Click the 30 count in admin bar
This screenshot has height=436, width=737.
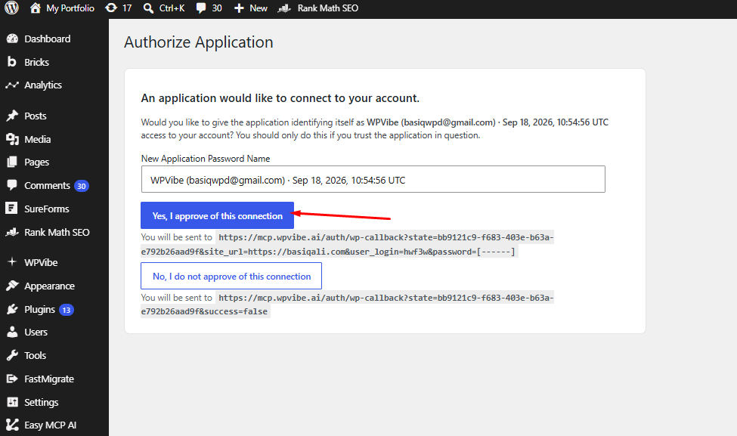click(217, 8)
